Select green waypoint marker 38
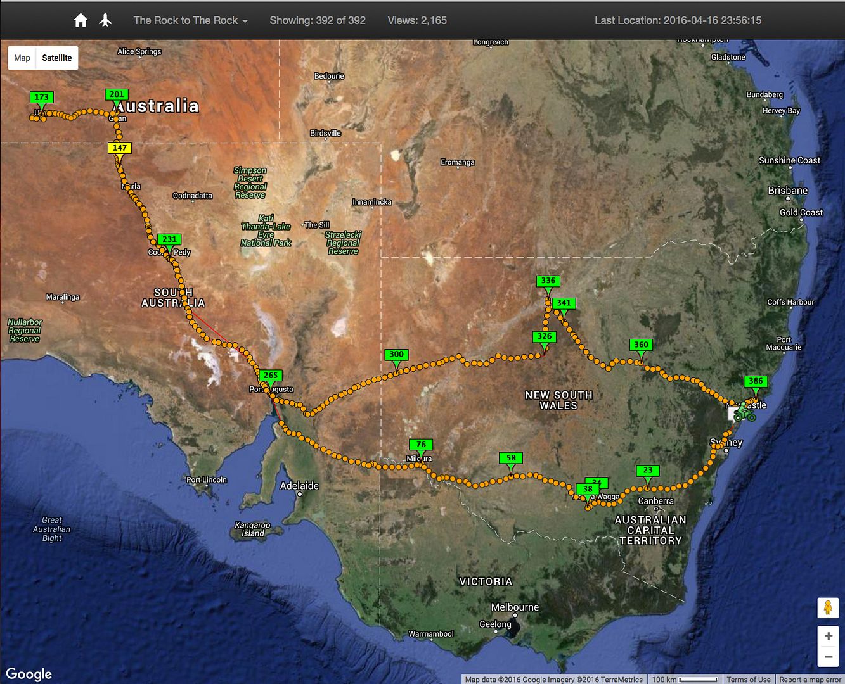The height and width of the screenshot is (684, 845). (x=588, y=489)
